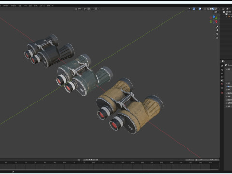Toggle X-ray mode in viewport header
Viewport: 232px width, 174px height.
click(205, 9)
